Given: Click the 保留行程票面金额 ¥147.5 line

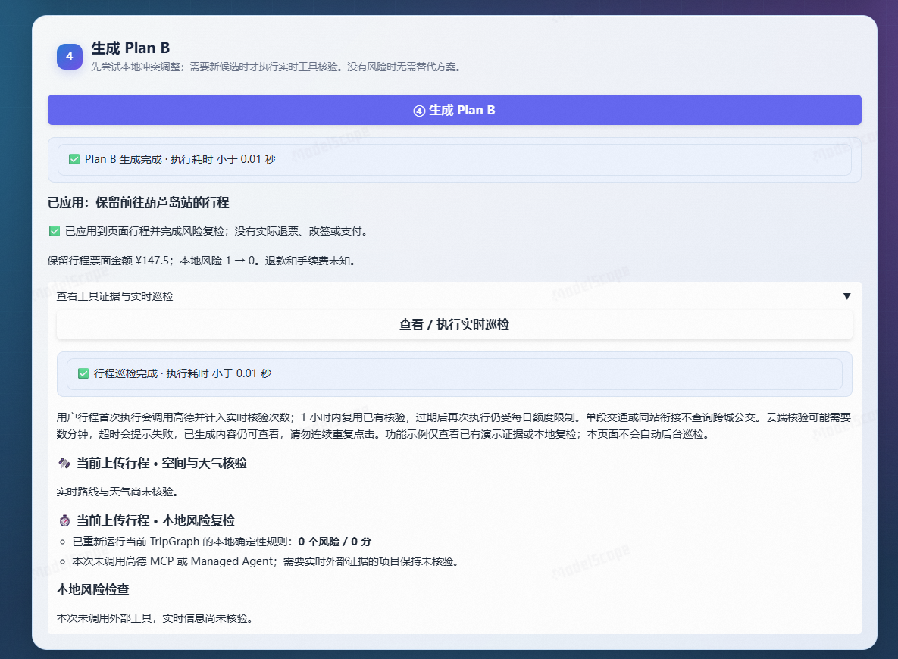Looking at the screenshot, I should click(x=203, y=261).
